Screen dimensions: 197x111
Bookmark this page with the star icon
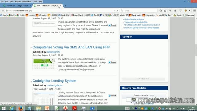coord(161,11)
